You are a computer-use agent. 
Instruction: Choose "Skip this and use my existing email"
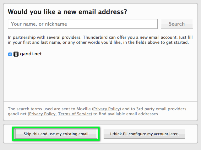(56, 134)
